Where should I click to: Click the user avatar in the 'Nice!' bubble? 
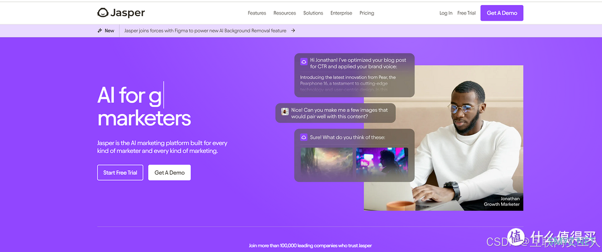pyautogui.click(x=285, y=111)
